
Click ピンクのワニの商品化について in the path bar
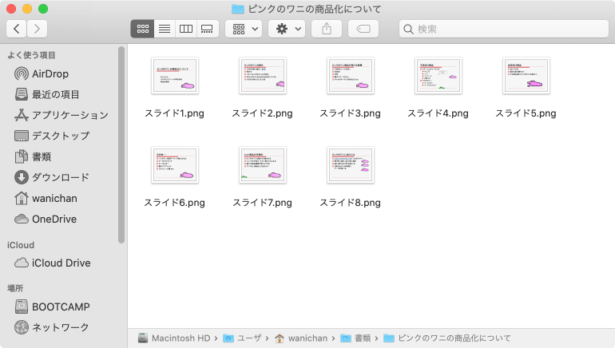tap(447, 338)
